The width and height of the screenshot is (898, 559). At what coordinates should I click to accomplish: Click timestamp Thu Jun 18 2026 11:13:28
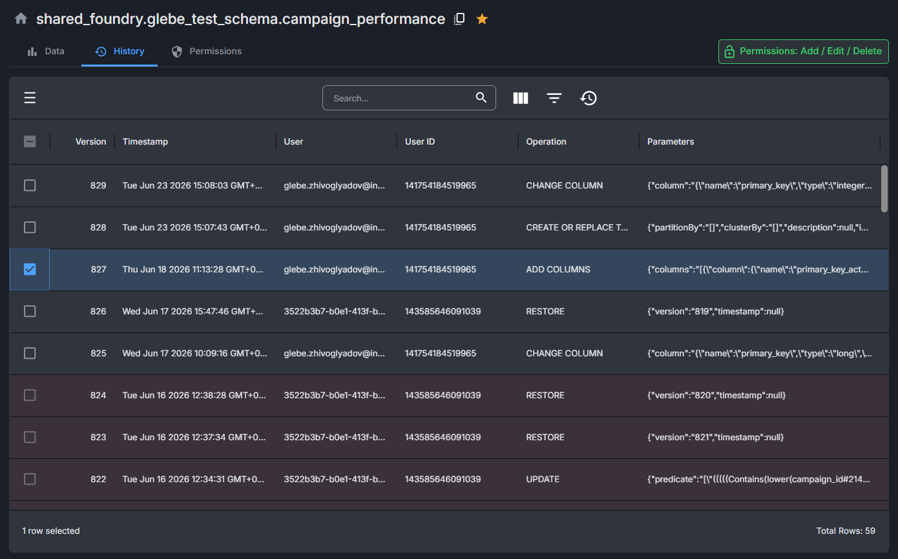pos(193,269)
